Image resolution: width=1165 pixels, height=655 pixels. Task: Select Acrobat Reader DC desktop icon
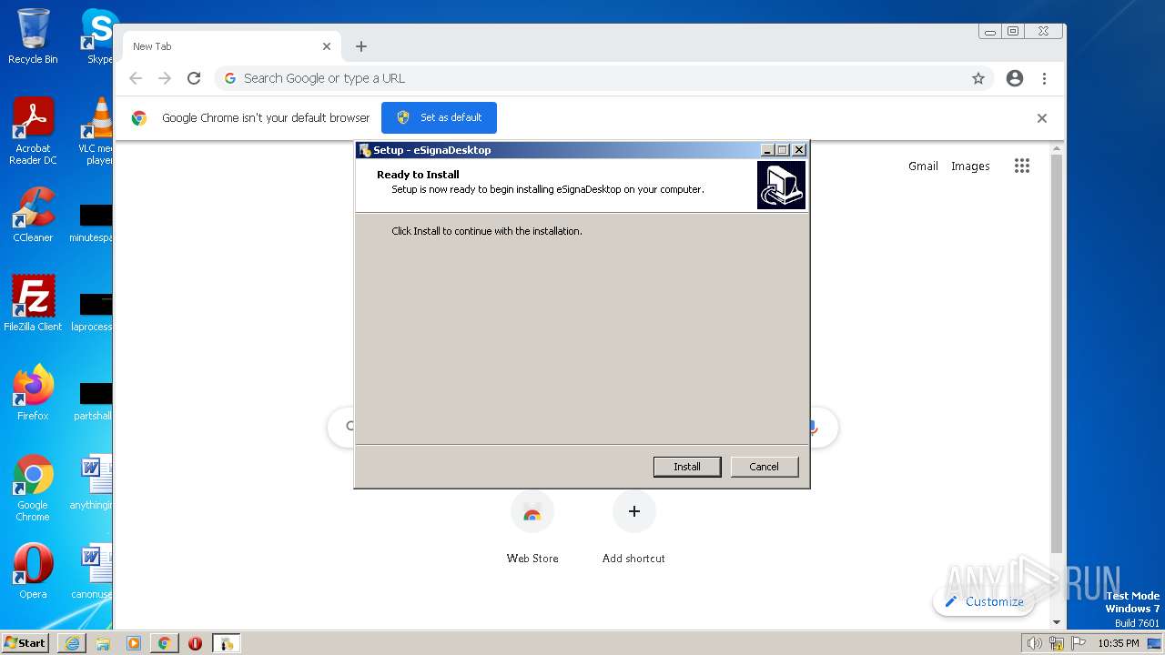pos(33,131)
